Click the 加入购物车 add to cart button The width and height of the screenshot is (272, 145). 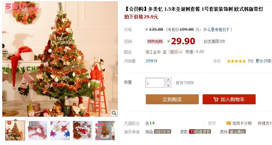[229, 99]
